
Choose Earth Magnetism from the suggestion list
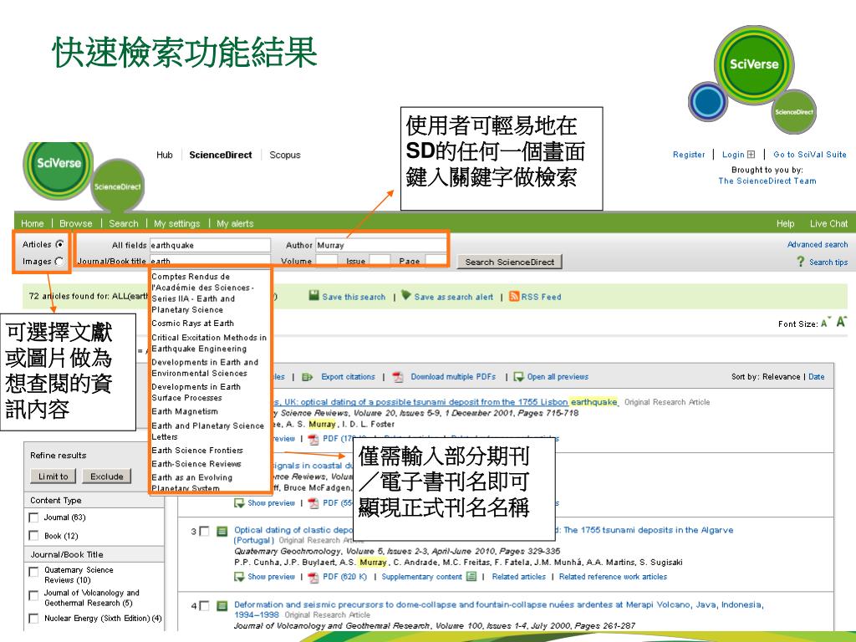[x=185, y=411]
